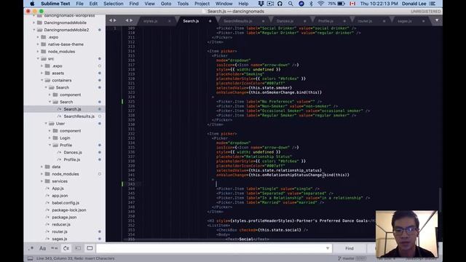The height and width of the screenshot is (262, 466).
Task: Switch to the styles.js tab
Action: (x=151, y=21)
